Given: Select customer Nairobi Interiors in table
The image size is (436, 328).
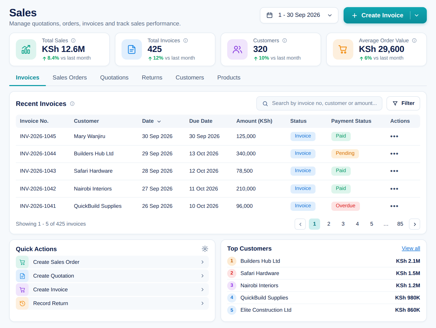Looking at the screenshot, I should pyautogui.click(x=93, y=189).
